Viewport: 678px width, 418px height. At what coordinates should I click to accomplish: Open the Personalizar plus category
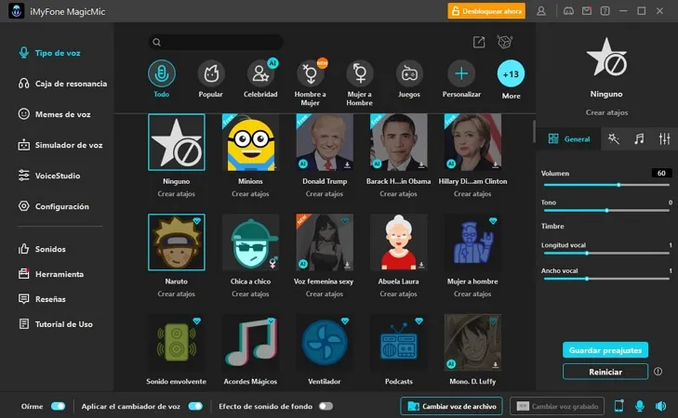(x=461, y=79)
